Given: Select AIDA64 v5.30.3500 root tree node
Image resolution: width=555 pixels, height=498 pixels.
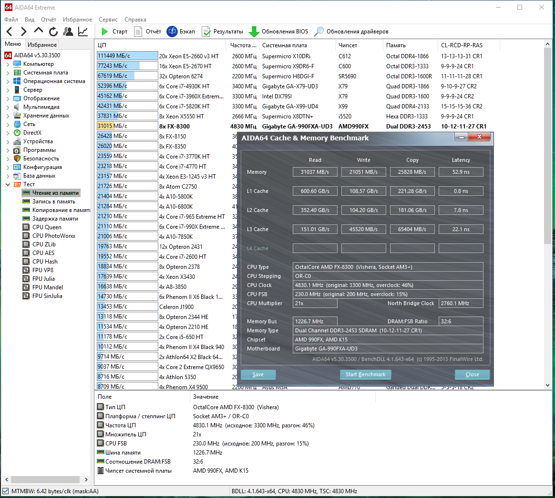Looking at the screenshot, I should tap(37, 55).
